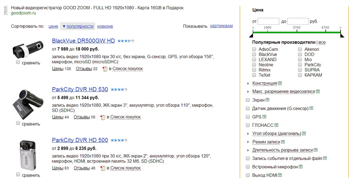Show all manufacturers via все link
The height and width of the screenshot is (180, 349).
[x=322, y=42]
